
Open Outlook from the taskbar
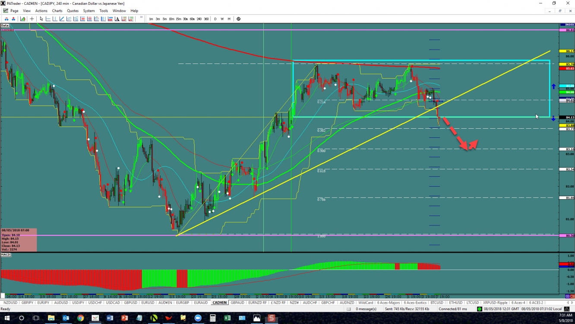[x=66, y=318]
